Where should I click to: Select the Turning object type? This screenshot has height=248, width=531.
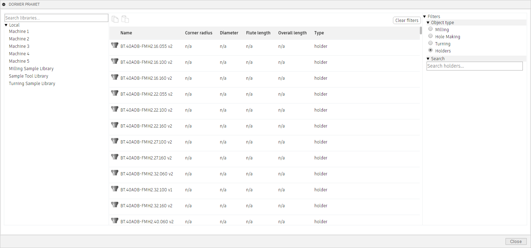[x=430, y=43]
